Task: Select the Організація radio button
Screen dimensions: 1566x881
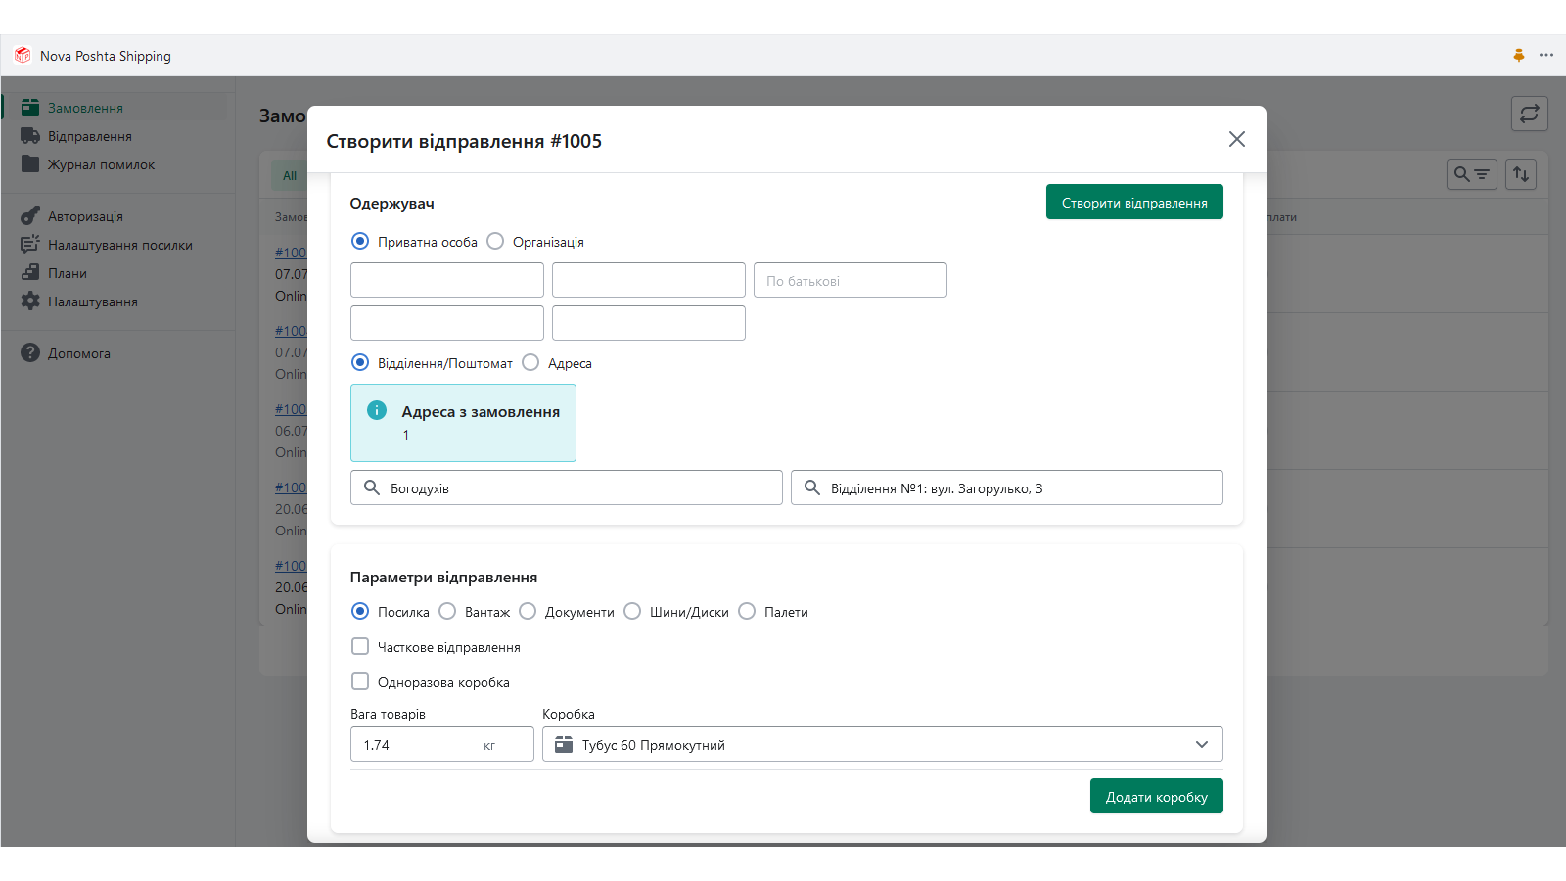Action: point(495,242)
